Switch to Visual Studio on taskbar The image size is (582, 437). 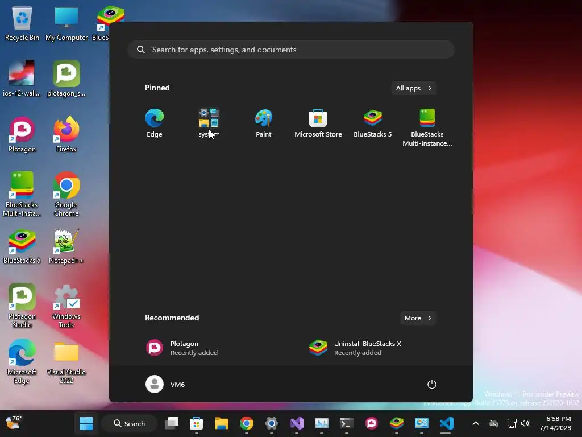click(x=297, y=423)
